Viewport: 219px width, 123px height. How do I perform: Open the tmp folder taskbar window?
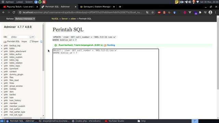(x=142, y=121)
